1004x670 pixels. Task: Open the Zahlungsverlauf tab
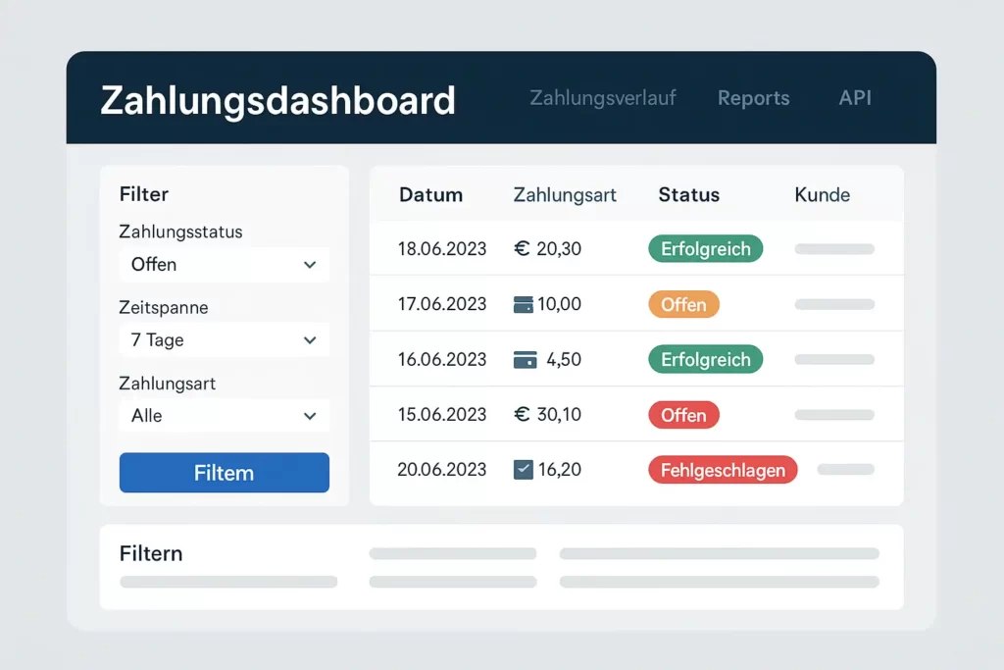[x=603, y=97]
